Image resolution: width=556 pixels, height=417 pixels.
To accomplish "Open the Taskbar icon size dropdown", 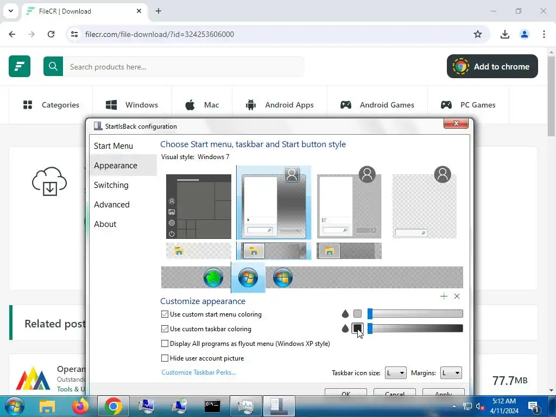I will point(395,372).
